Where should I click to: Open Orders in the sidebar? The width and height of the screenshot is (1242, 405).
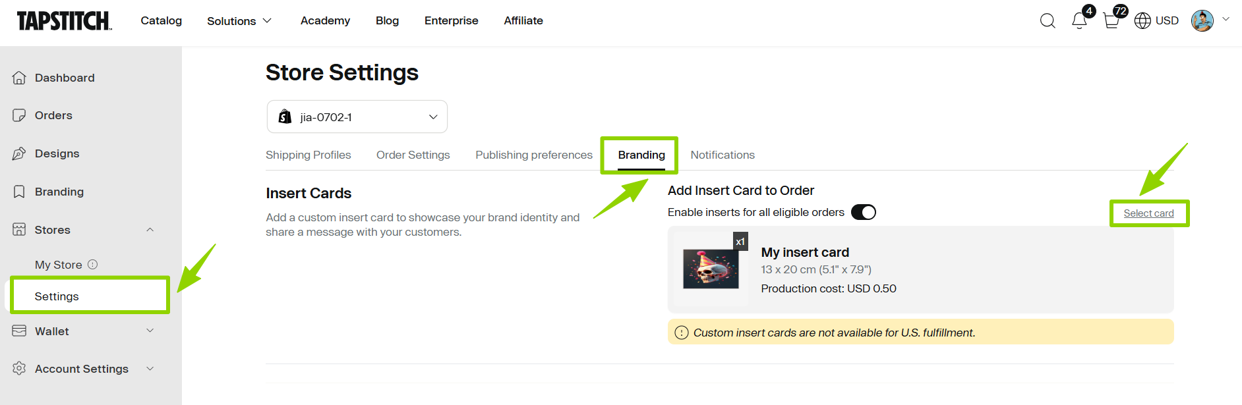coord(53,115)
